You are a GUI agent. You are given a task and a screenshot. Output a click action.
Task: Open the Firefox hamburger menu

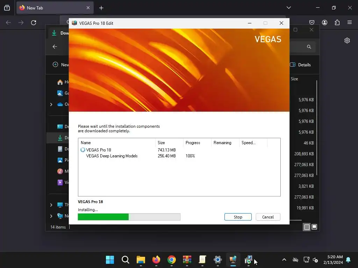350,22
